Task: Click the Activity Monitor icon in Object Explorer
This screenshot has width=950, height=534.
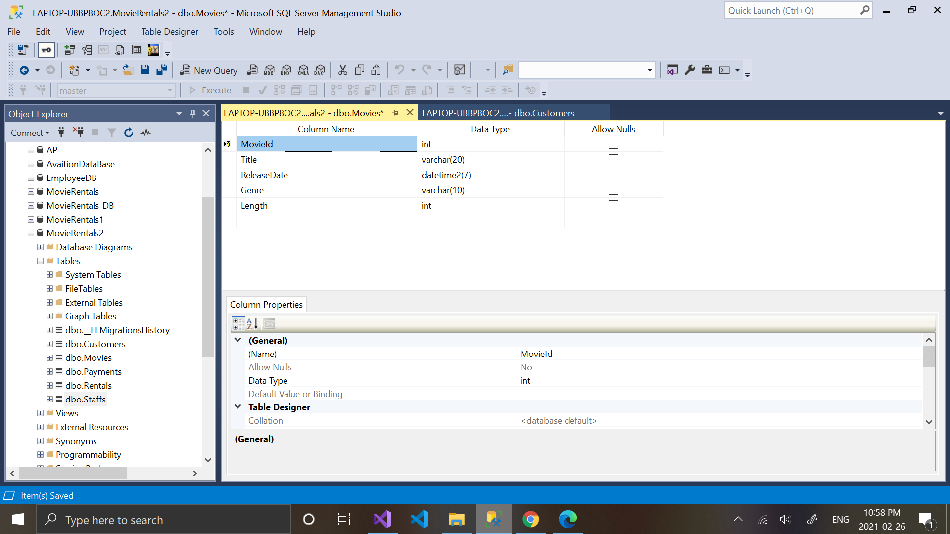Action: (x=145, y=133)
